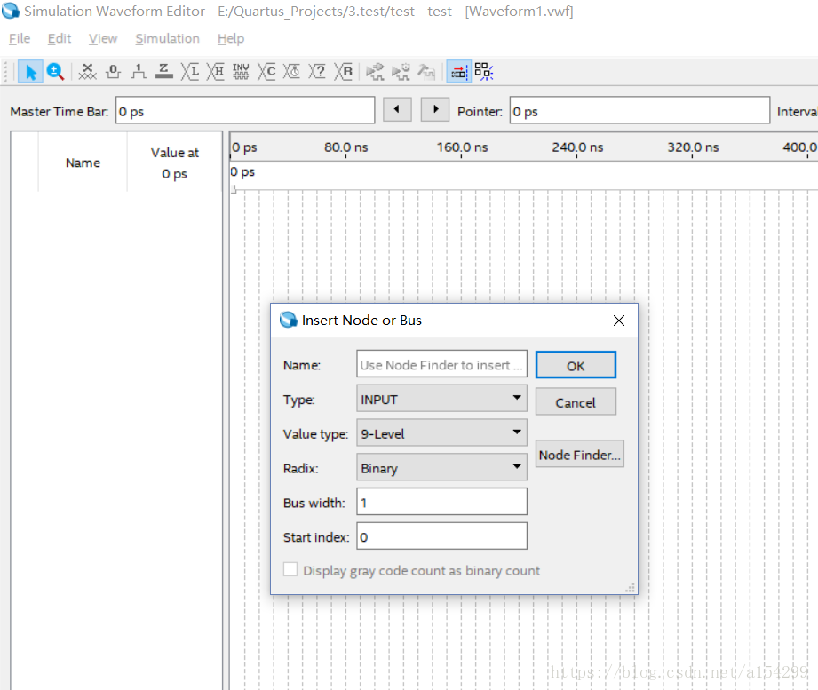Open the Overwrite Clock tool
818x690 pixels.
tap(292, 71)
